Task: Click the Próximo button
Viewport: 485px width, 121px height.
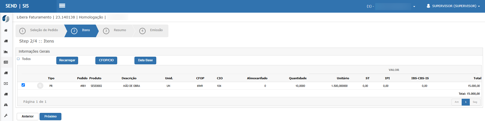Action: point(50,116)
